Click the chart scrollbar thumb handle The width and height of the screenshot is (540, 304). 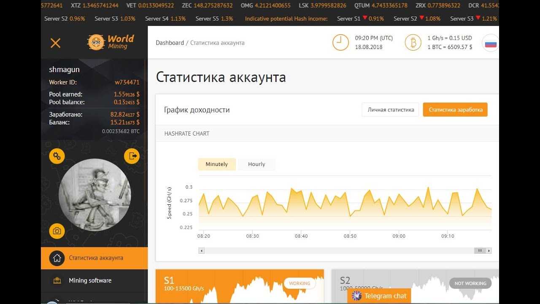click(480, 251)
